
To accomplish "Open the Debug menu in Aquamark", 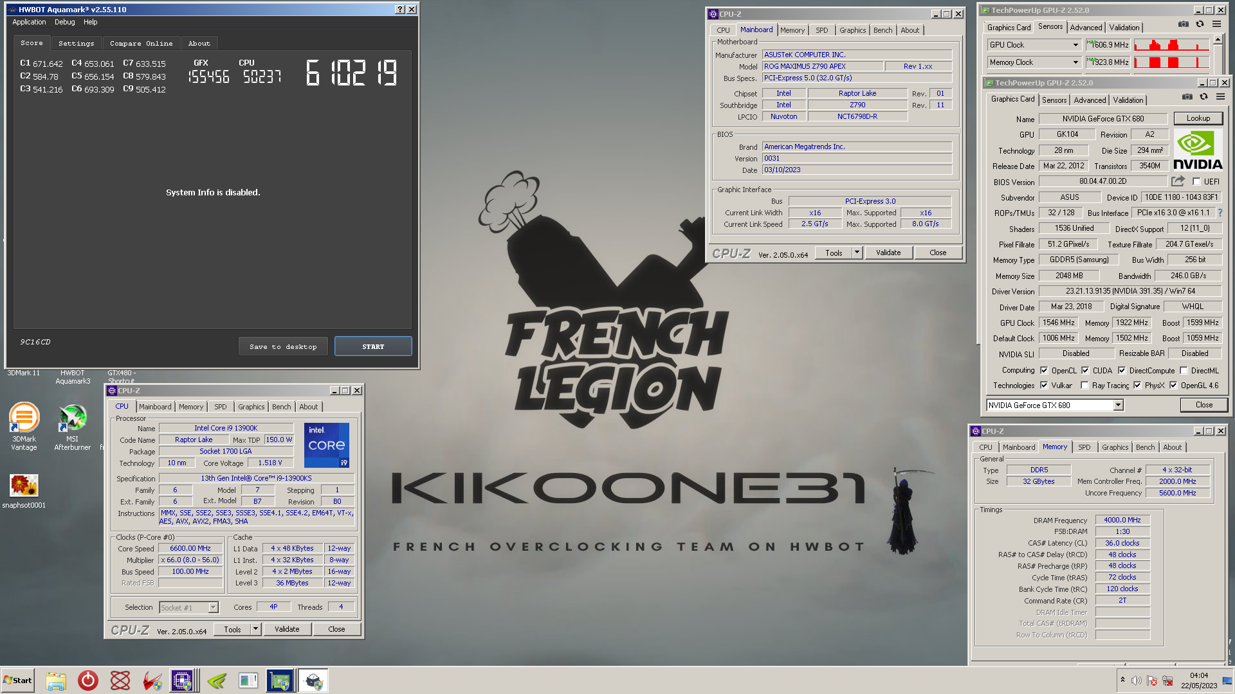I will pos(64,22).
